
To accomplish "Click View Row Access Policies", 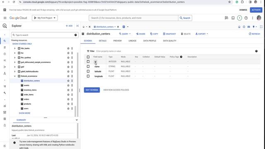I will tap(116, 90).
